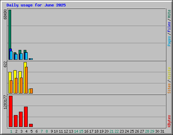The width and height of the screenshot is (173, 135).
Task: Click the yellow 'Visits' legend label
Action: (x=169, y=73)
